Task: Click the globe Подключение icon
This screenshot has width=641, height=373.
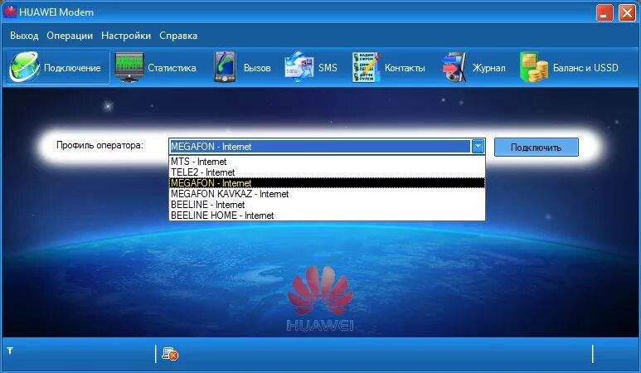Action: click(25, 67)
